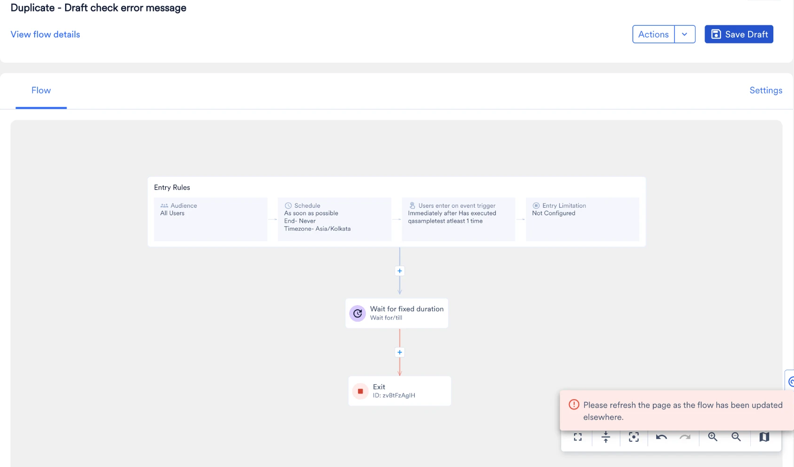Viewport: 794px width, 467px height.
Task: Switch to the Settings tab
Action: [x=766, y=90]
